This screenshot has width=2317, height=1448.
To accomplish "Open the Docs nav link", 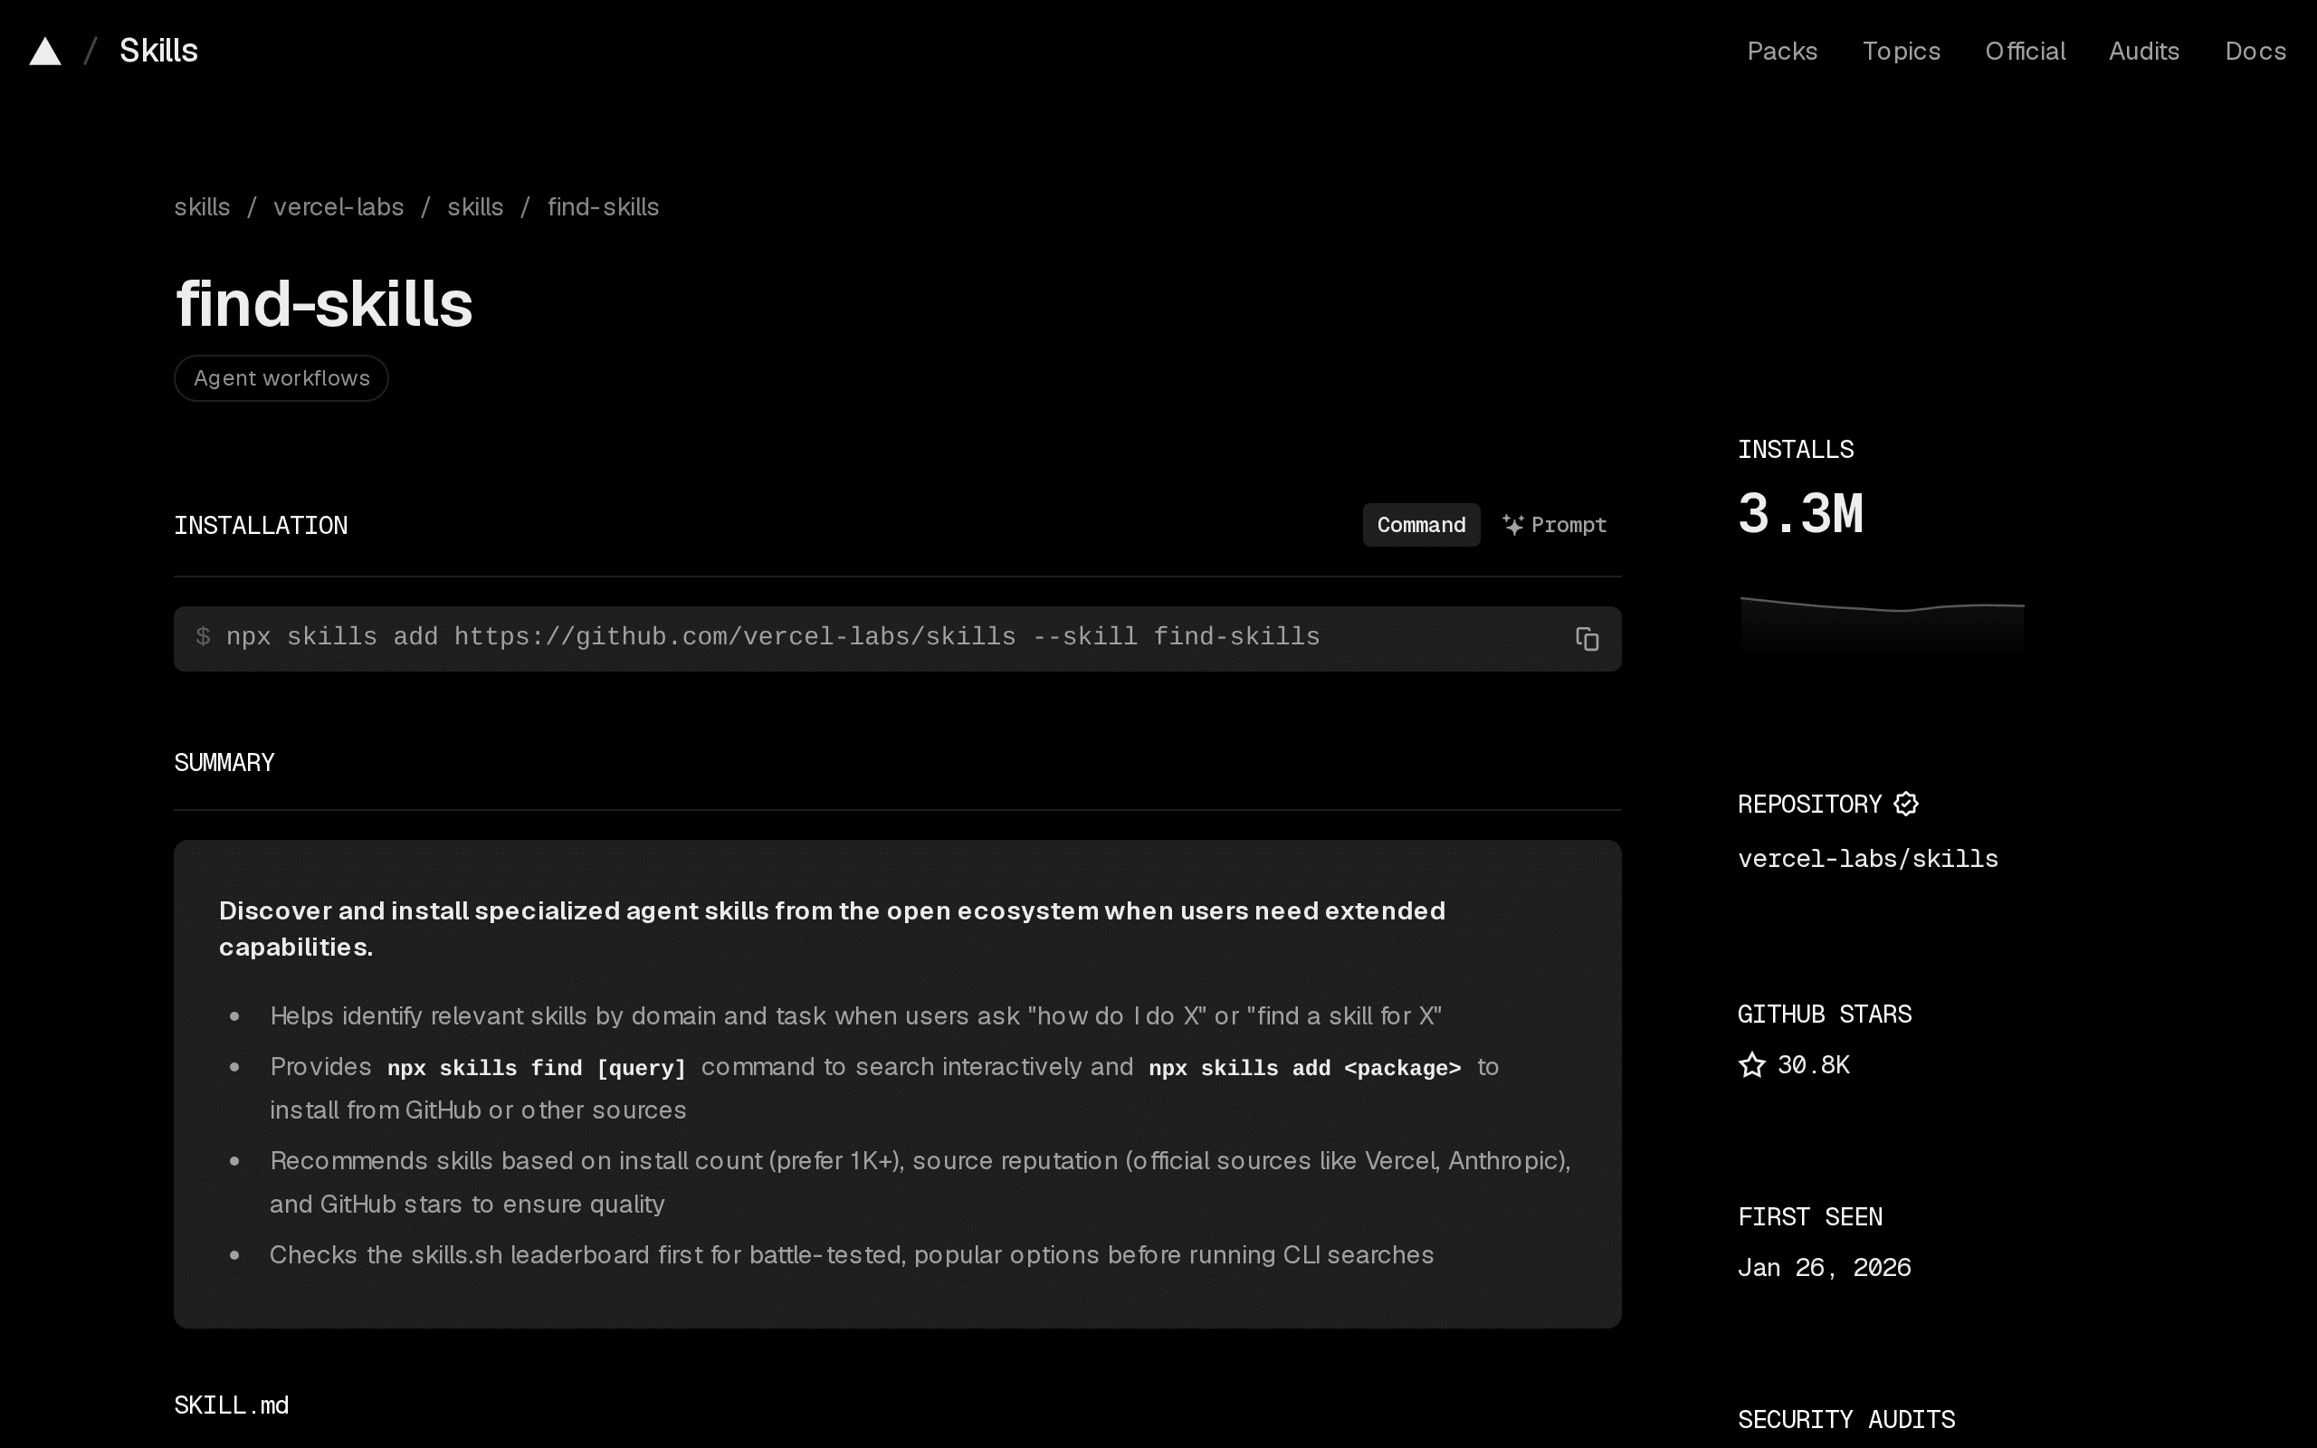I will (2255, 51).
